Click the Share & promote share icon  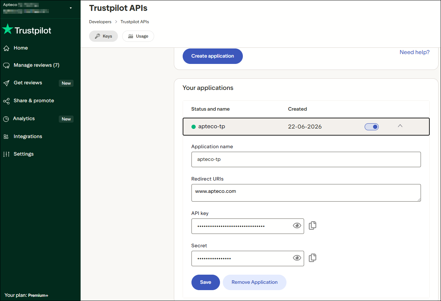pos(6,101)
